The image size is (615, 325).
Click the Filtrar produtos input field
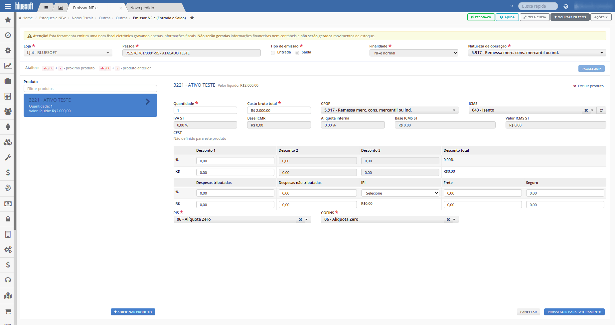(x=90, y=89)
